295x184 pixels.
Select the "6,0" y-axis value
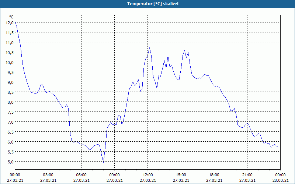11,142
